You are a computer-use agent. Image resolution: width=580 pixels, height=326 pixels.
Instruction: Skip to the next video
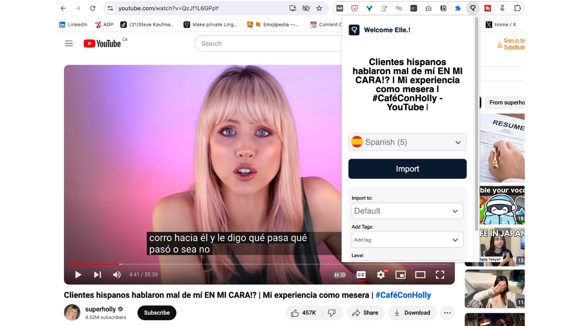coord(97,274)
